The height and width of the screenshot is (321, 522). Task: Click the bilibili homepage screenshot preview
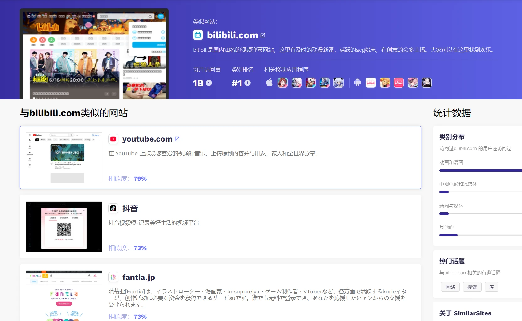click(x=94, y=56)
